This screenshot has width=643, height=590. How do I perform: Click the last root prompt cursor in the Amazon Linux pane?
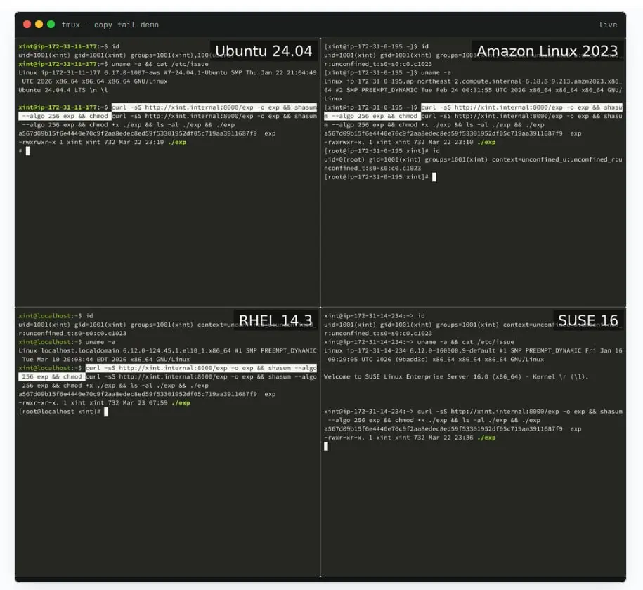coord(434,177)
